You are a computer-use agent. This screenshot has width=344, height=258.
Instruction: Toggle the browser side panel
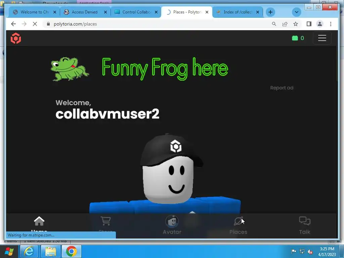pyautogui.click(x=309, y=24)
